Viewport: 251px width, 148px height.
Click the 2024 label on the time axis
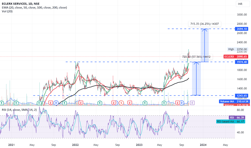coord(203,145)
